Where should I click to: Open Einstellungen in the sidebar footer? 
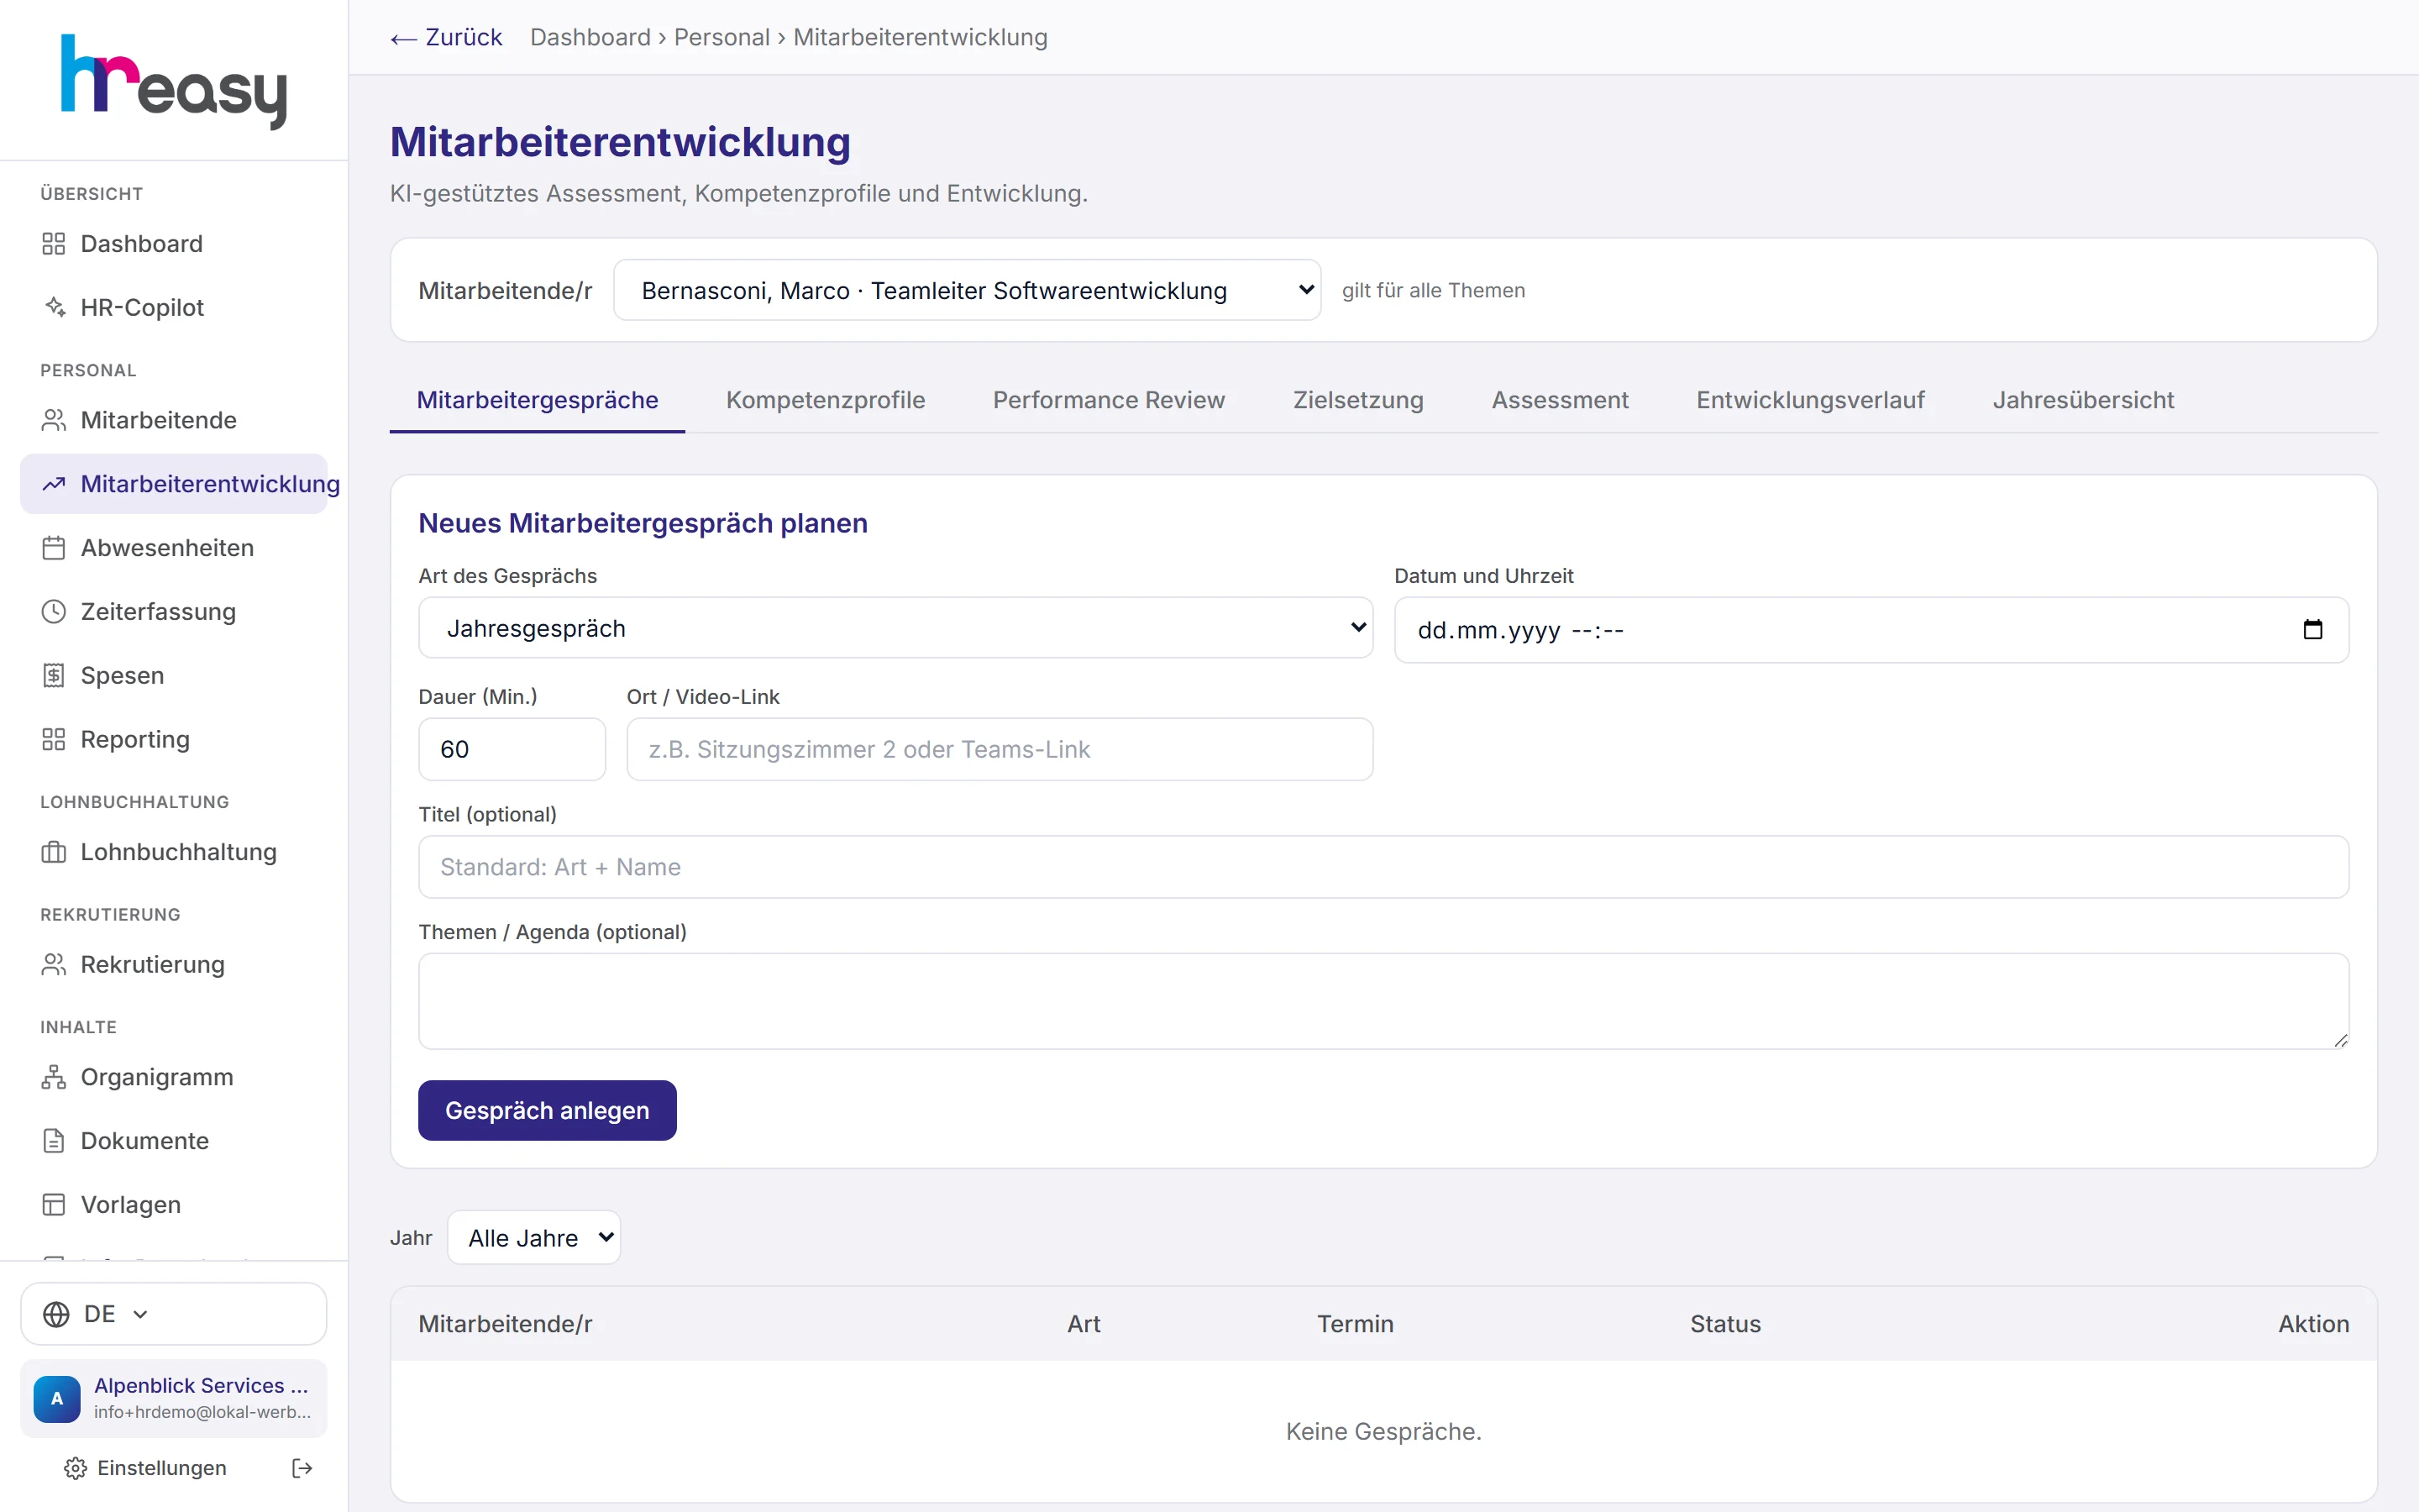(146, 1468)
